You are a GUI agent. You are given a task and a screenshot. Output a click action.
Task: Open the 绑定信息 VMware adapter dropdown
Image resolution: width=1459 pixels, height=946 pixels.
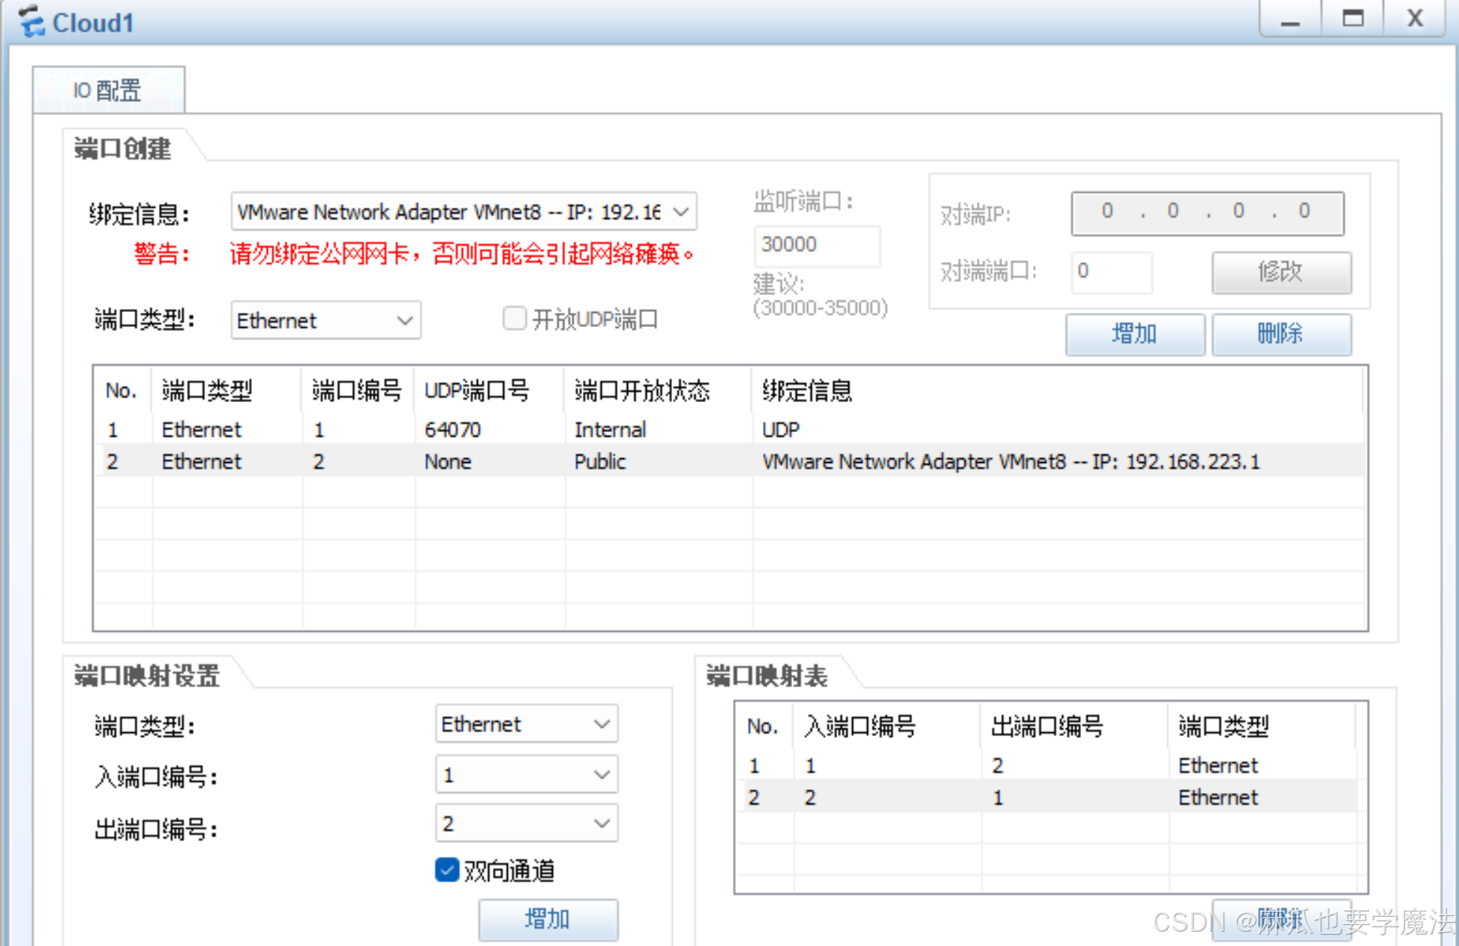point(680,212)
